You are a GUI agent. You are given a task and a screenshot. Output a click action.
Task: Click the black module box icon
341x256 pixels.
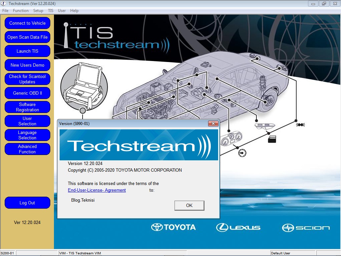coord(272,139)
